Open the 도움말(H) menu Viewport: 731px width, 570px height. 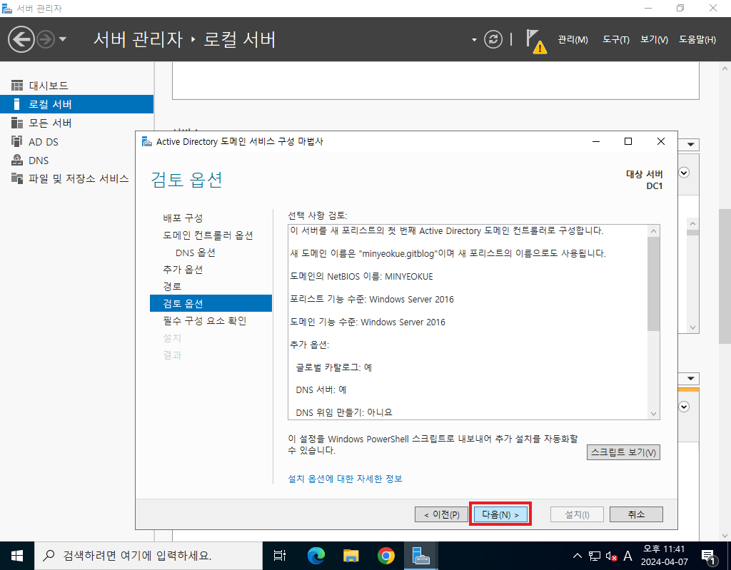point(697,40)
